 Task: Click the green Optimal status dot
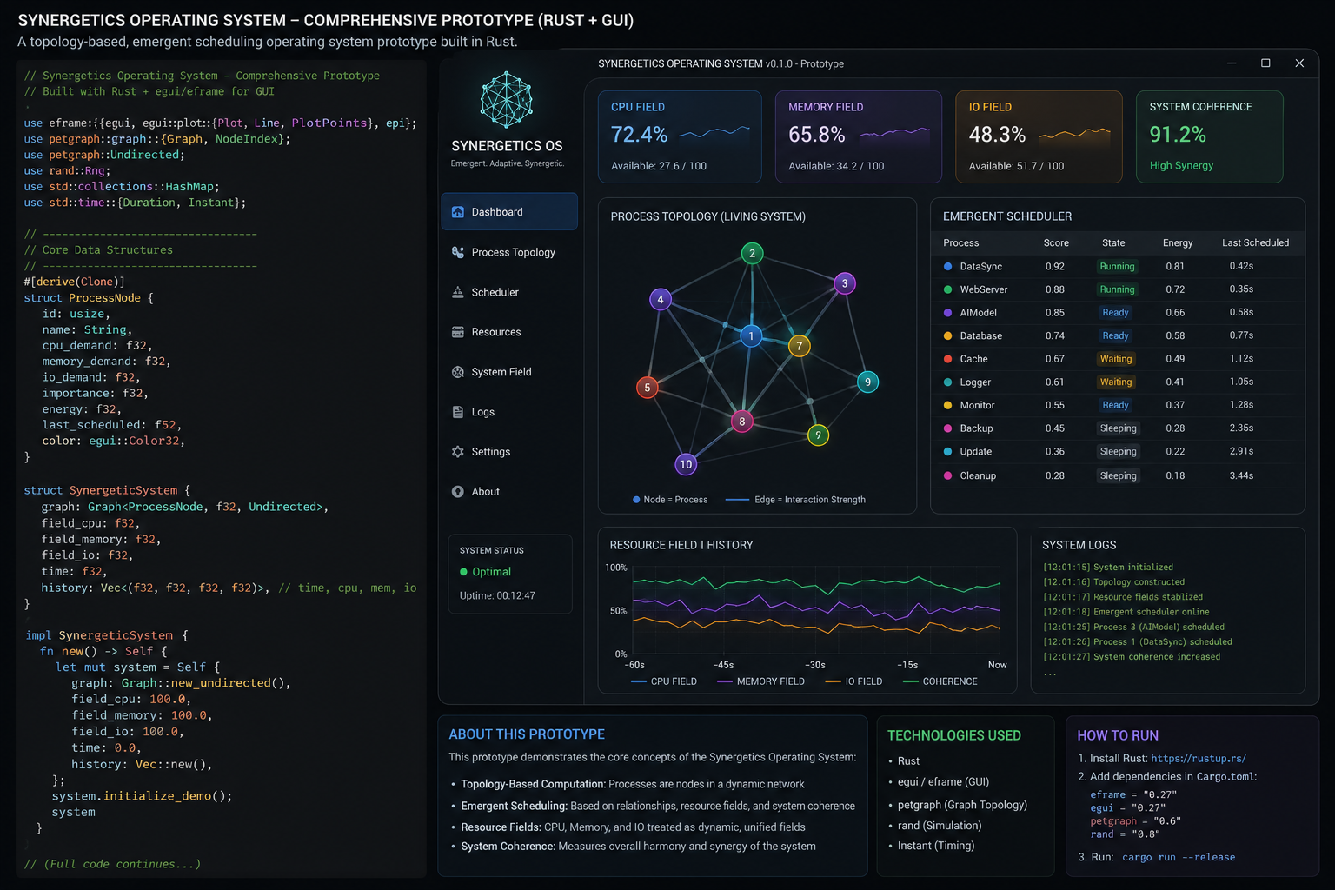click(x=464, y=572)
